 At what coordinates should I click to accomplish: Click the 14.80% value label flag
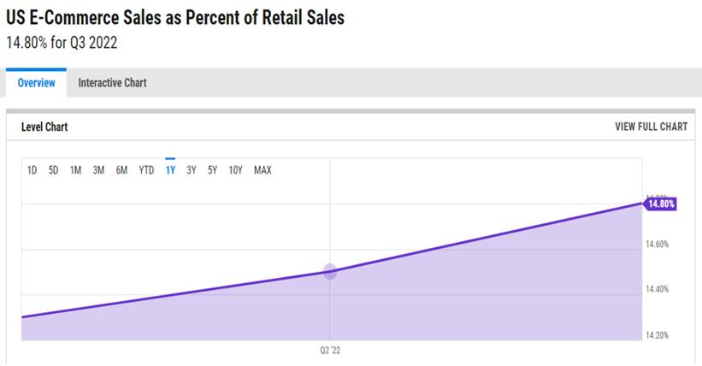661,204
